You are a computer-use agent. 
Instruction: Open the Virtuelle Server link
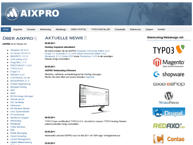pos(17,99)
